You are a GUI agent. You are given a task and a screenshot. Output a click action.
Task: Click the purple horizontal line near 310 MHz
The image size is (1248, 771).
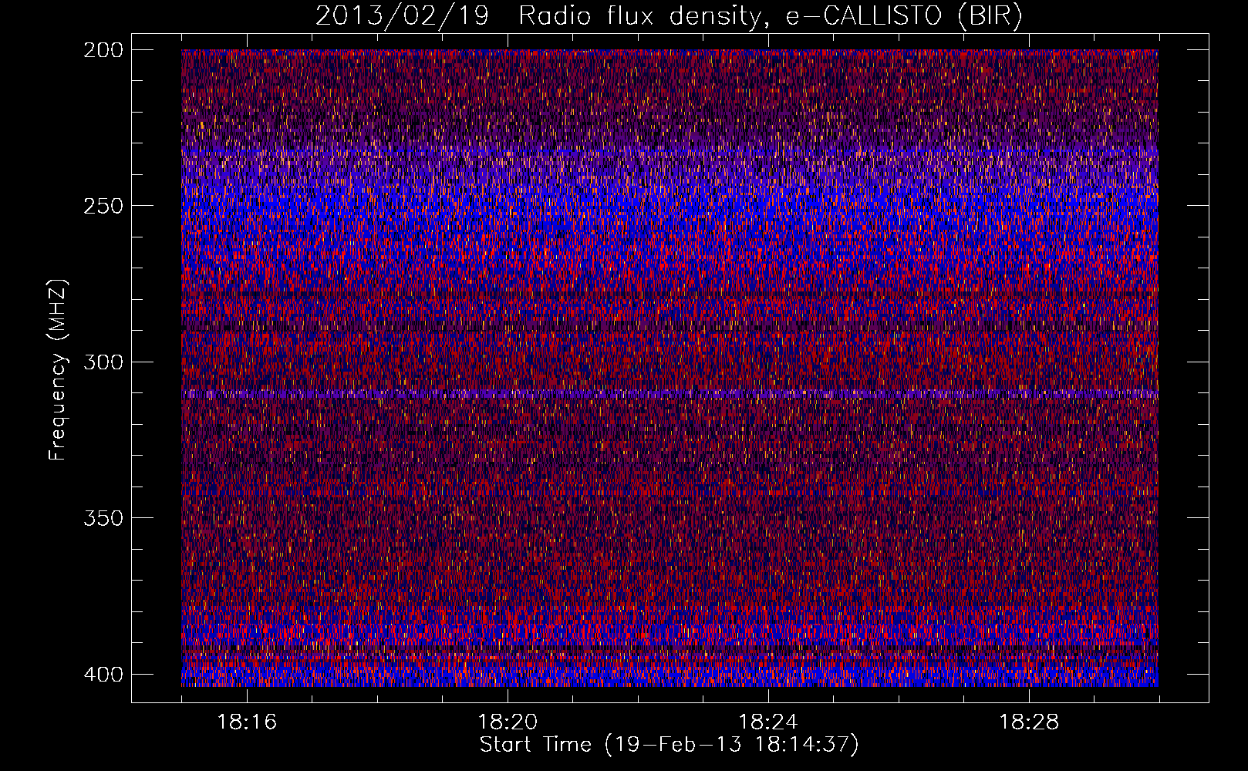click(670, 394)
